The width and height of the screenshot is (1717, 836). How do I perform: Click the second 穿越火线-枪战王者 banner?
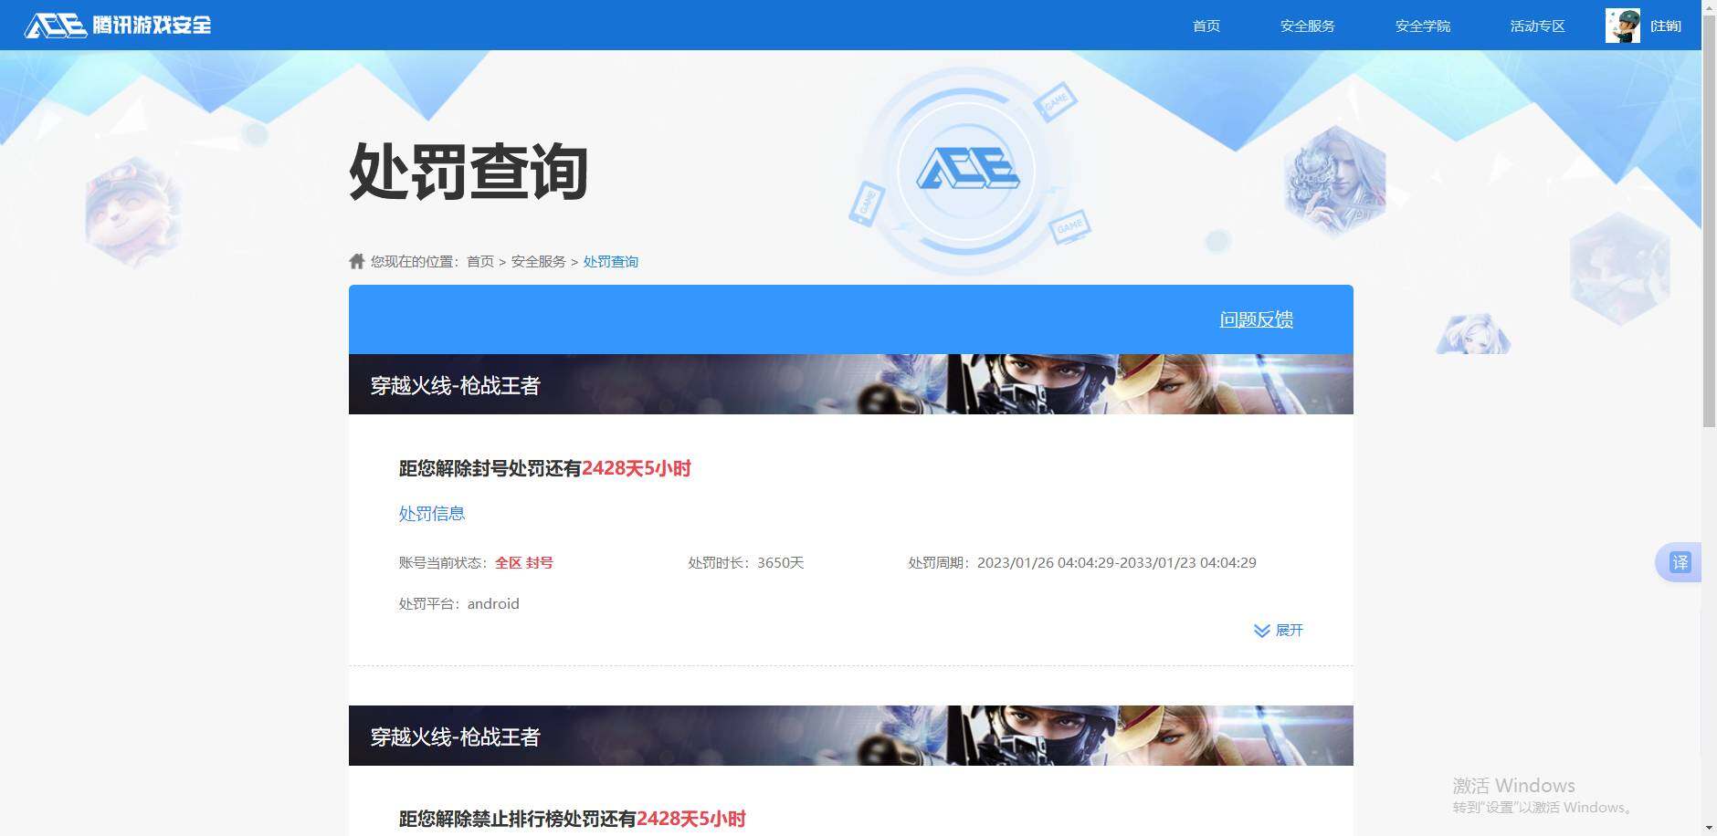850,736
